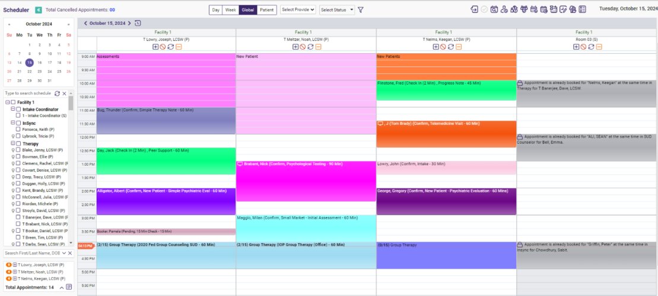The image size is (658, 296).
Task: Click the filter funnel icon
Action: click(361, 9)
